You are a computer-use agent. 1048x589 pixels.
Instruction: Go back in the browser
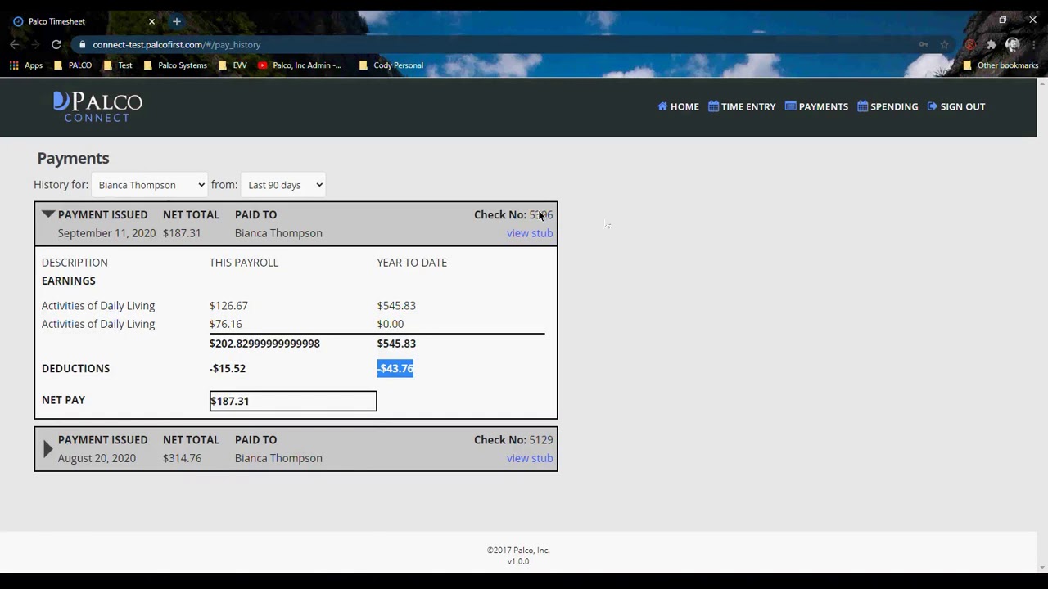(15, 44)
